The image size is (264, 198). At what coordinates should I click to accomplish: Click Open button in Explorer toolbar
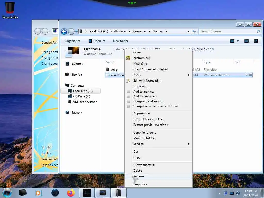click(95, 41)
